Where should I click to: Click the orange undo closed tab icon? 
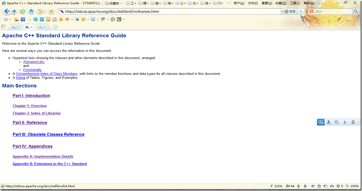point(40,11)
